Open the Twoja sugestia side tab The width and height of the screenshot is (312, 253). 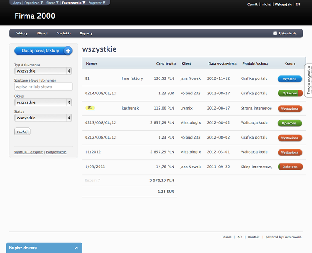[x=308, y=80]
